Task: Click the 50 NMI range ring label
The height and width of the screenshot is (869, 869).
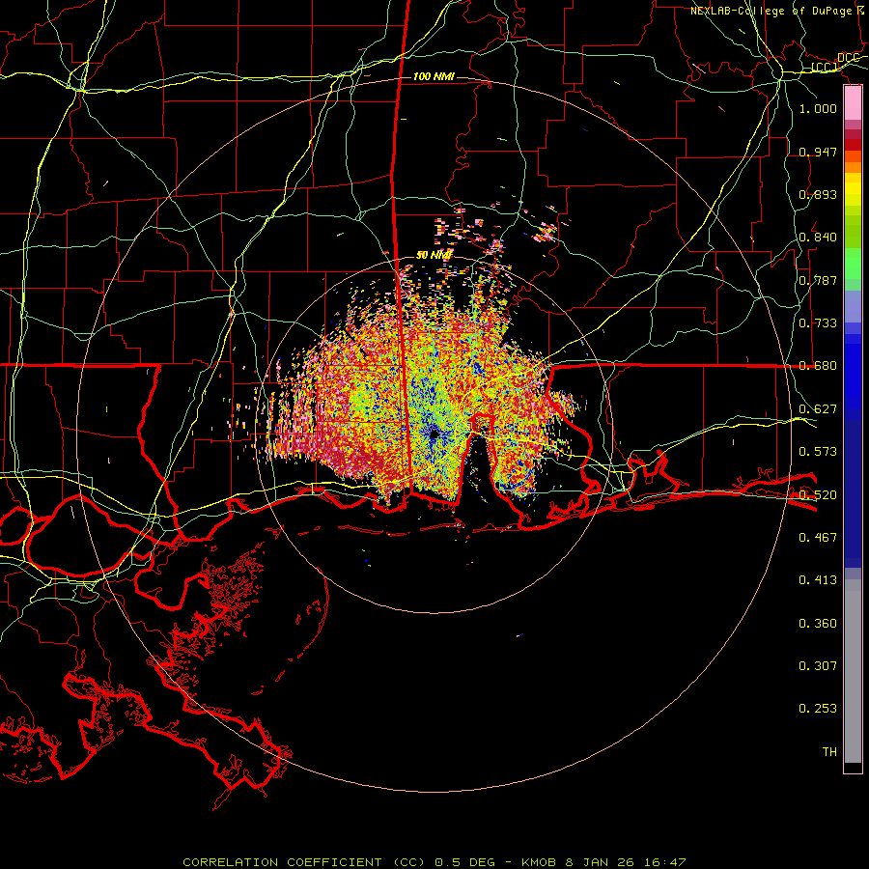Action: pos(434,255)
